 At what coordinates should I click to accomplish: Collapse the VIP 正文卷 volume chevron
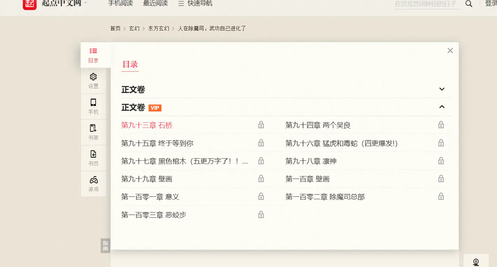point(442,107)
